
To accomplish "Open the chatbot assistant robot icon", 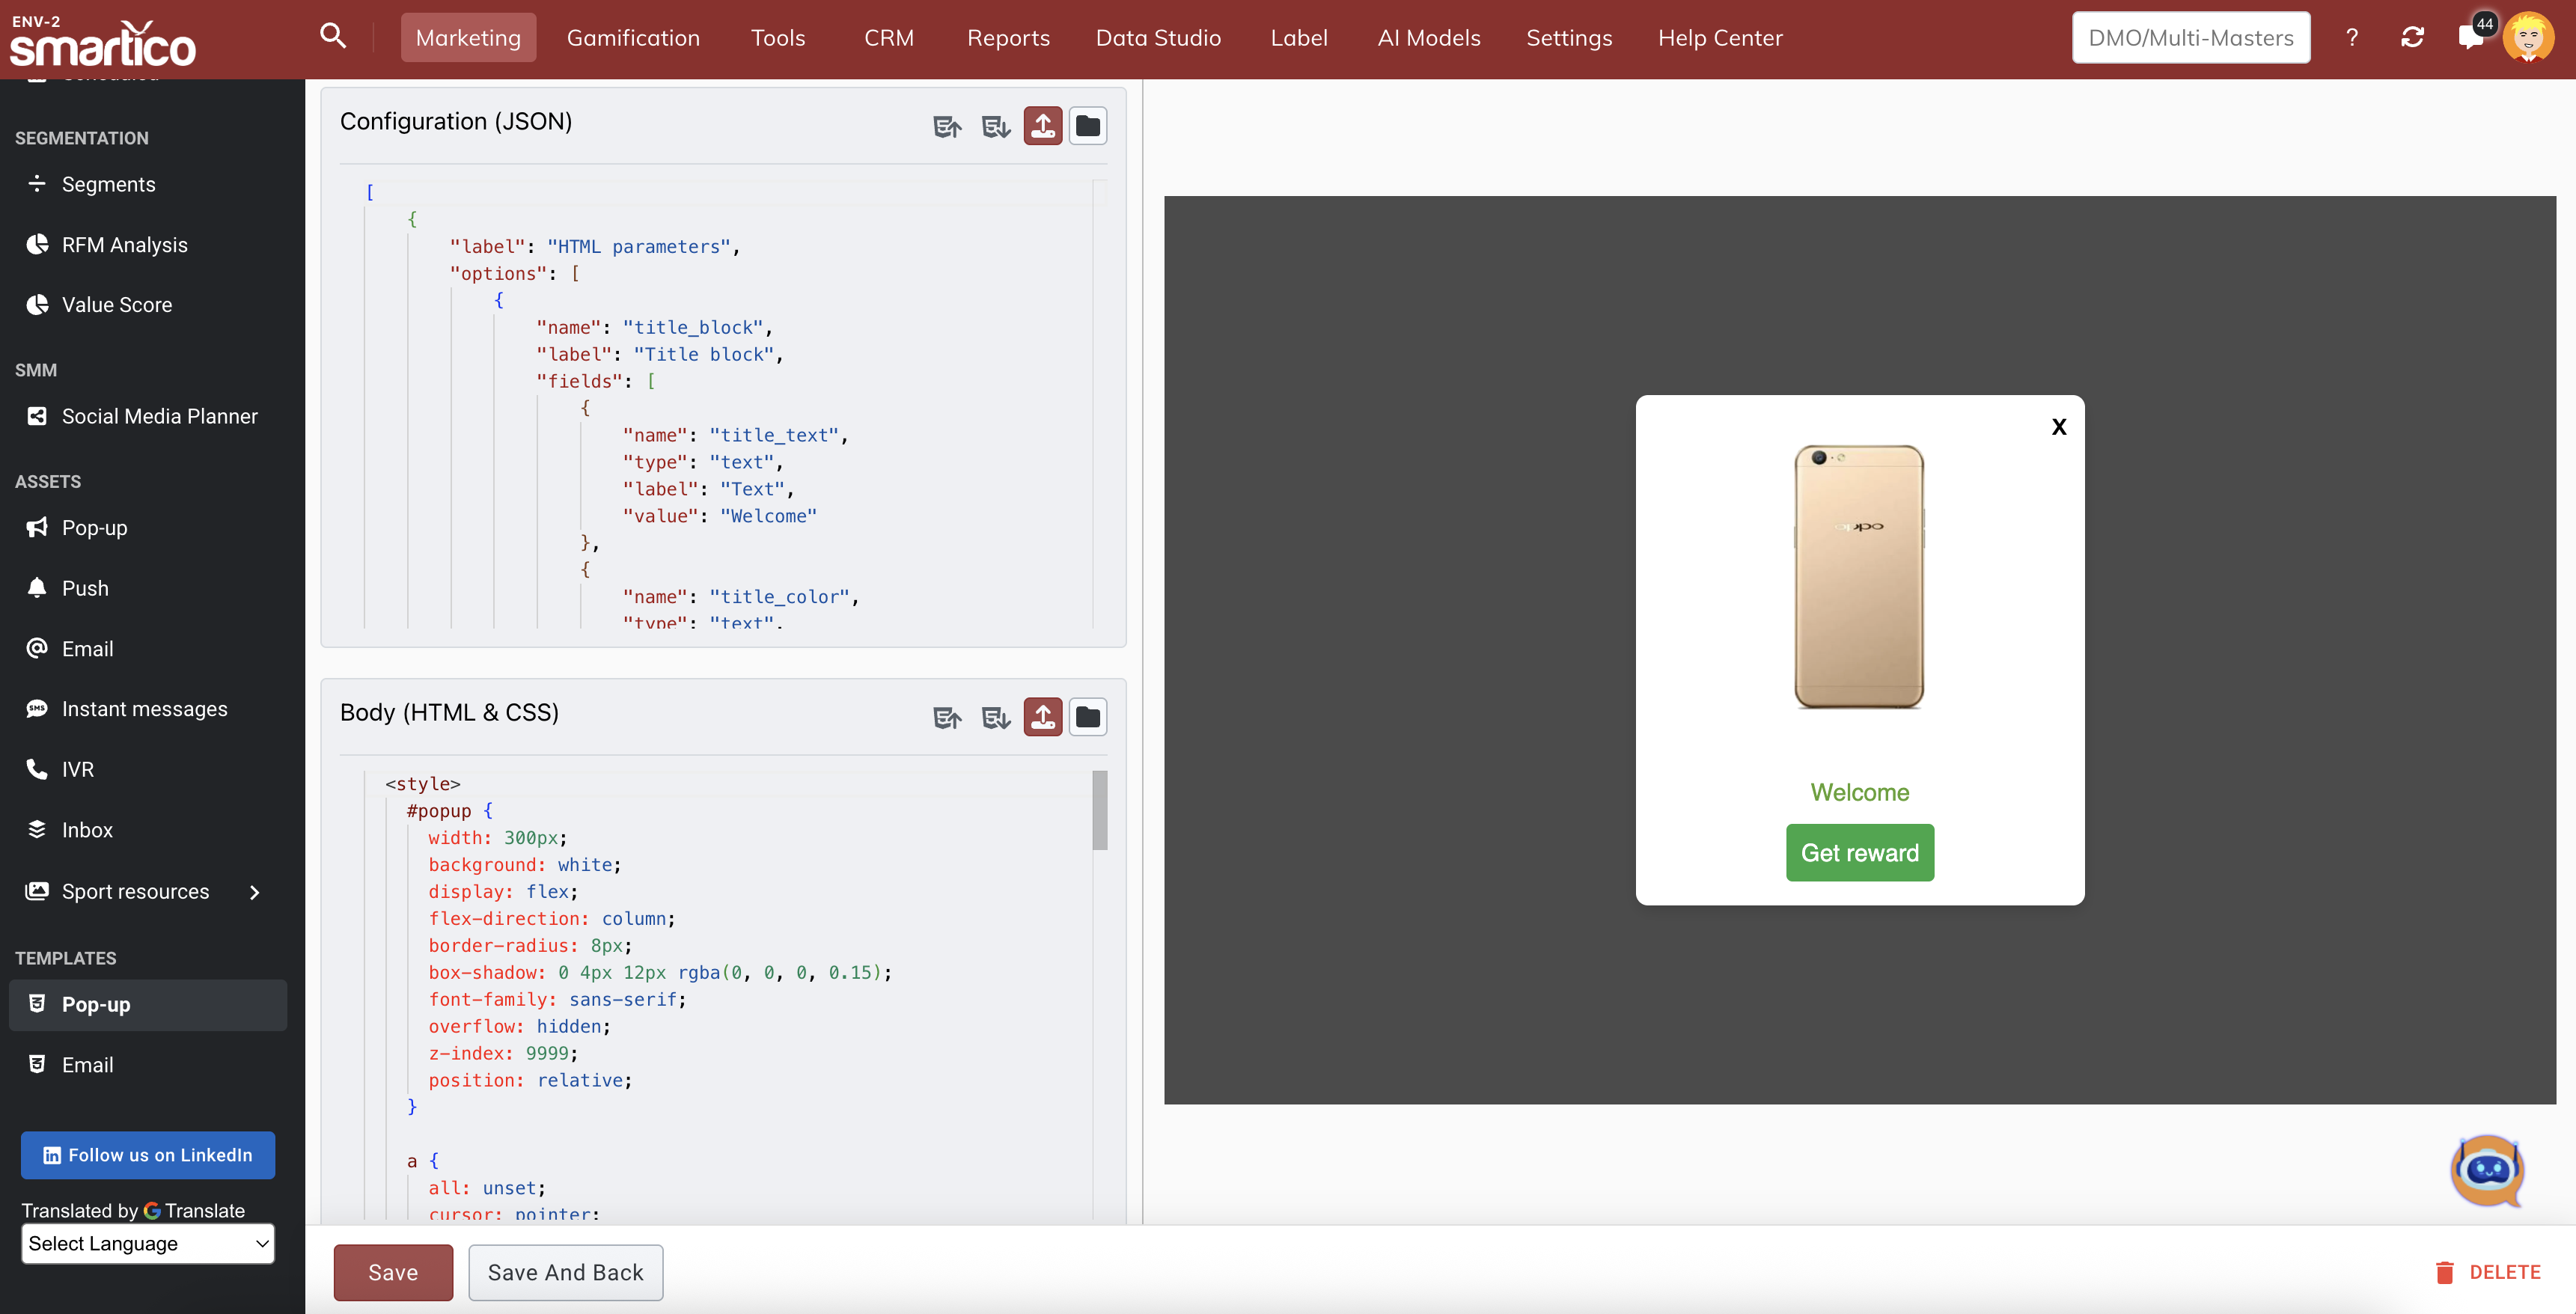I will click(2487, 1170).
